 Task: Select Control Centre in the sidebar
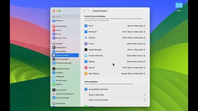click(65, 55)
